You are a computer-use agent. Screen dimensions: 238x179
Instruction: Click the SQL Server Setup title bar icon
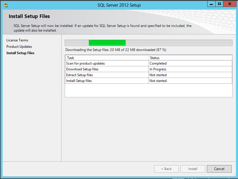tap(6, 5)
